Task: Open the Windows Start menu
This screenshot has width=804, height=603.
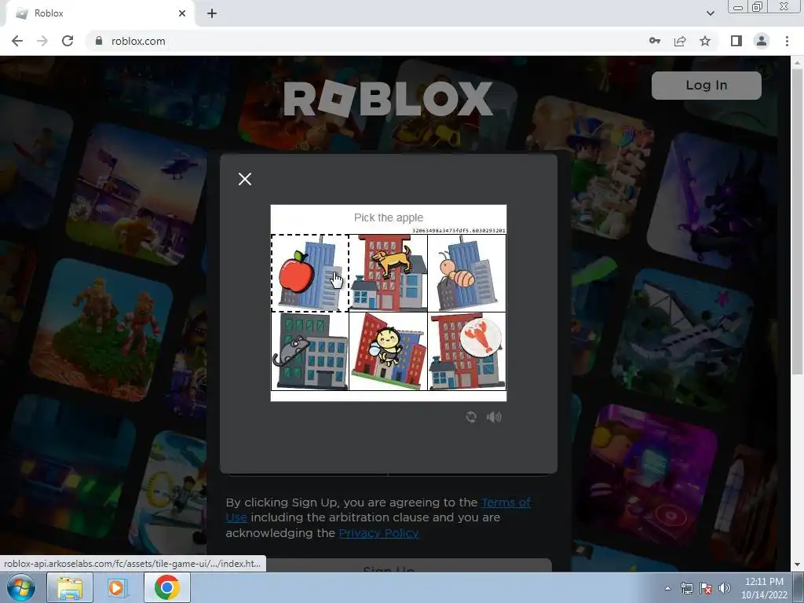Action: coord(21,587)
